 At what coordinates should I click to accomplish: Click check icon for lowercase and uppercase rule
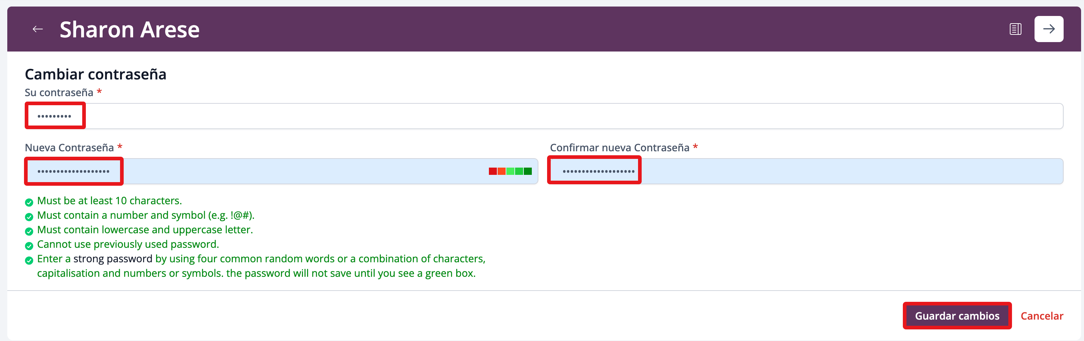(x=29, y=231)
